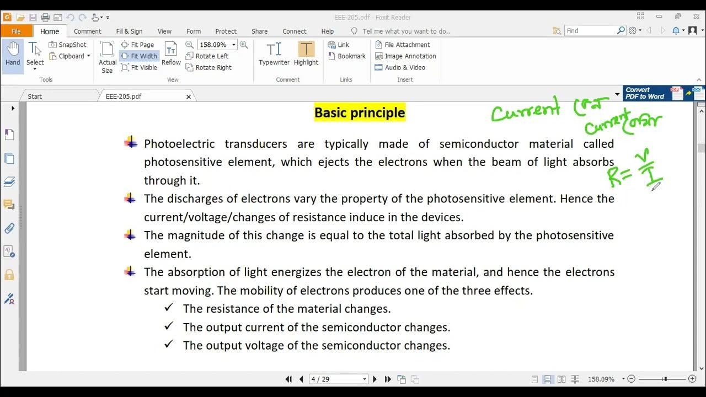The image size is (706, 397).
Task: Toggle the Highlight tool
Action: point(306,53)
